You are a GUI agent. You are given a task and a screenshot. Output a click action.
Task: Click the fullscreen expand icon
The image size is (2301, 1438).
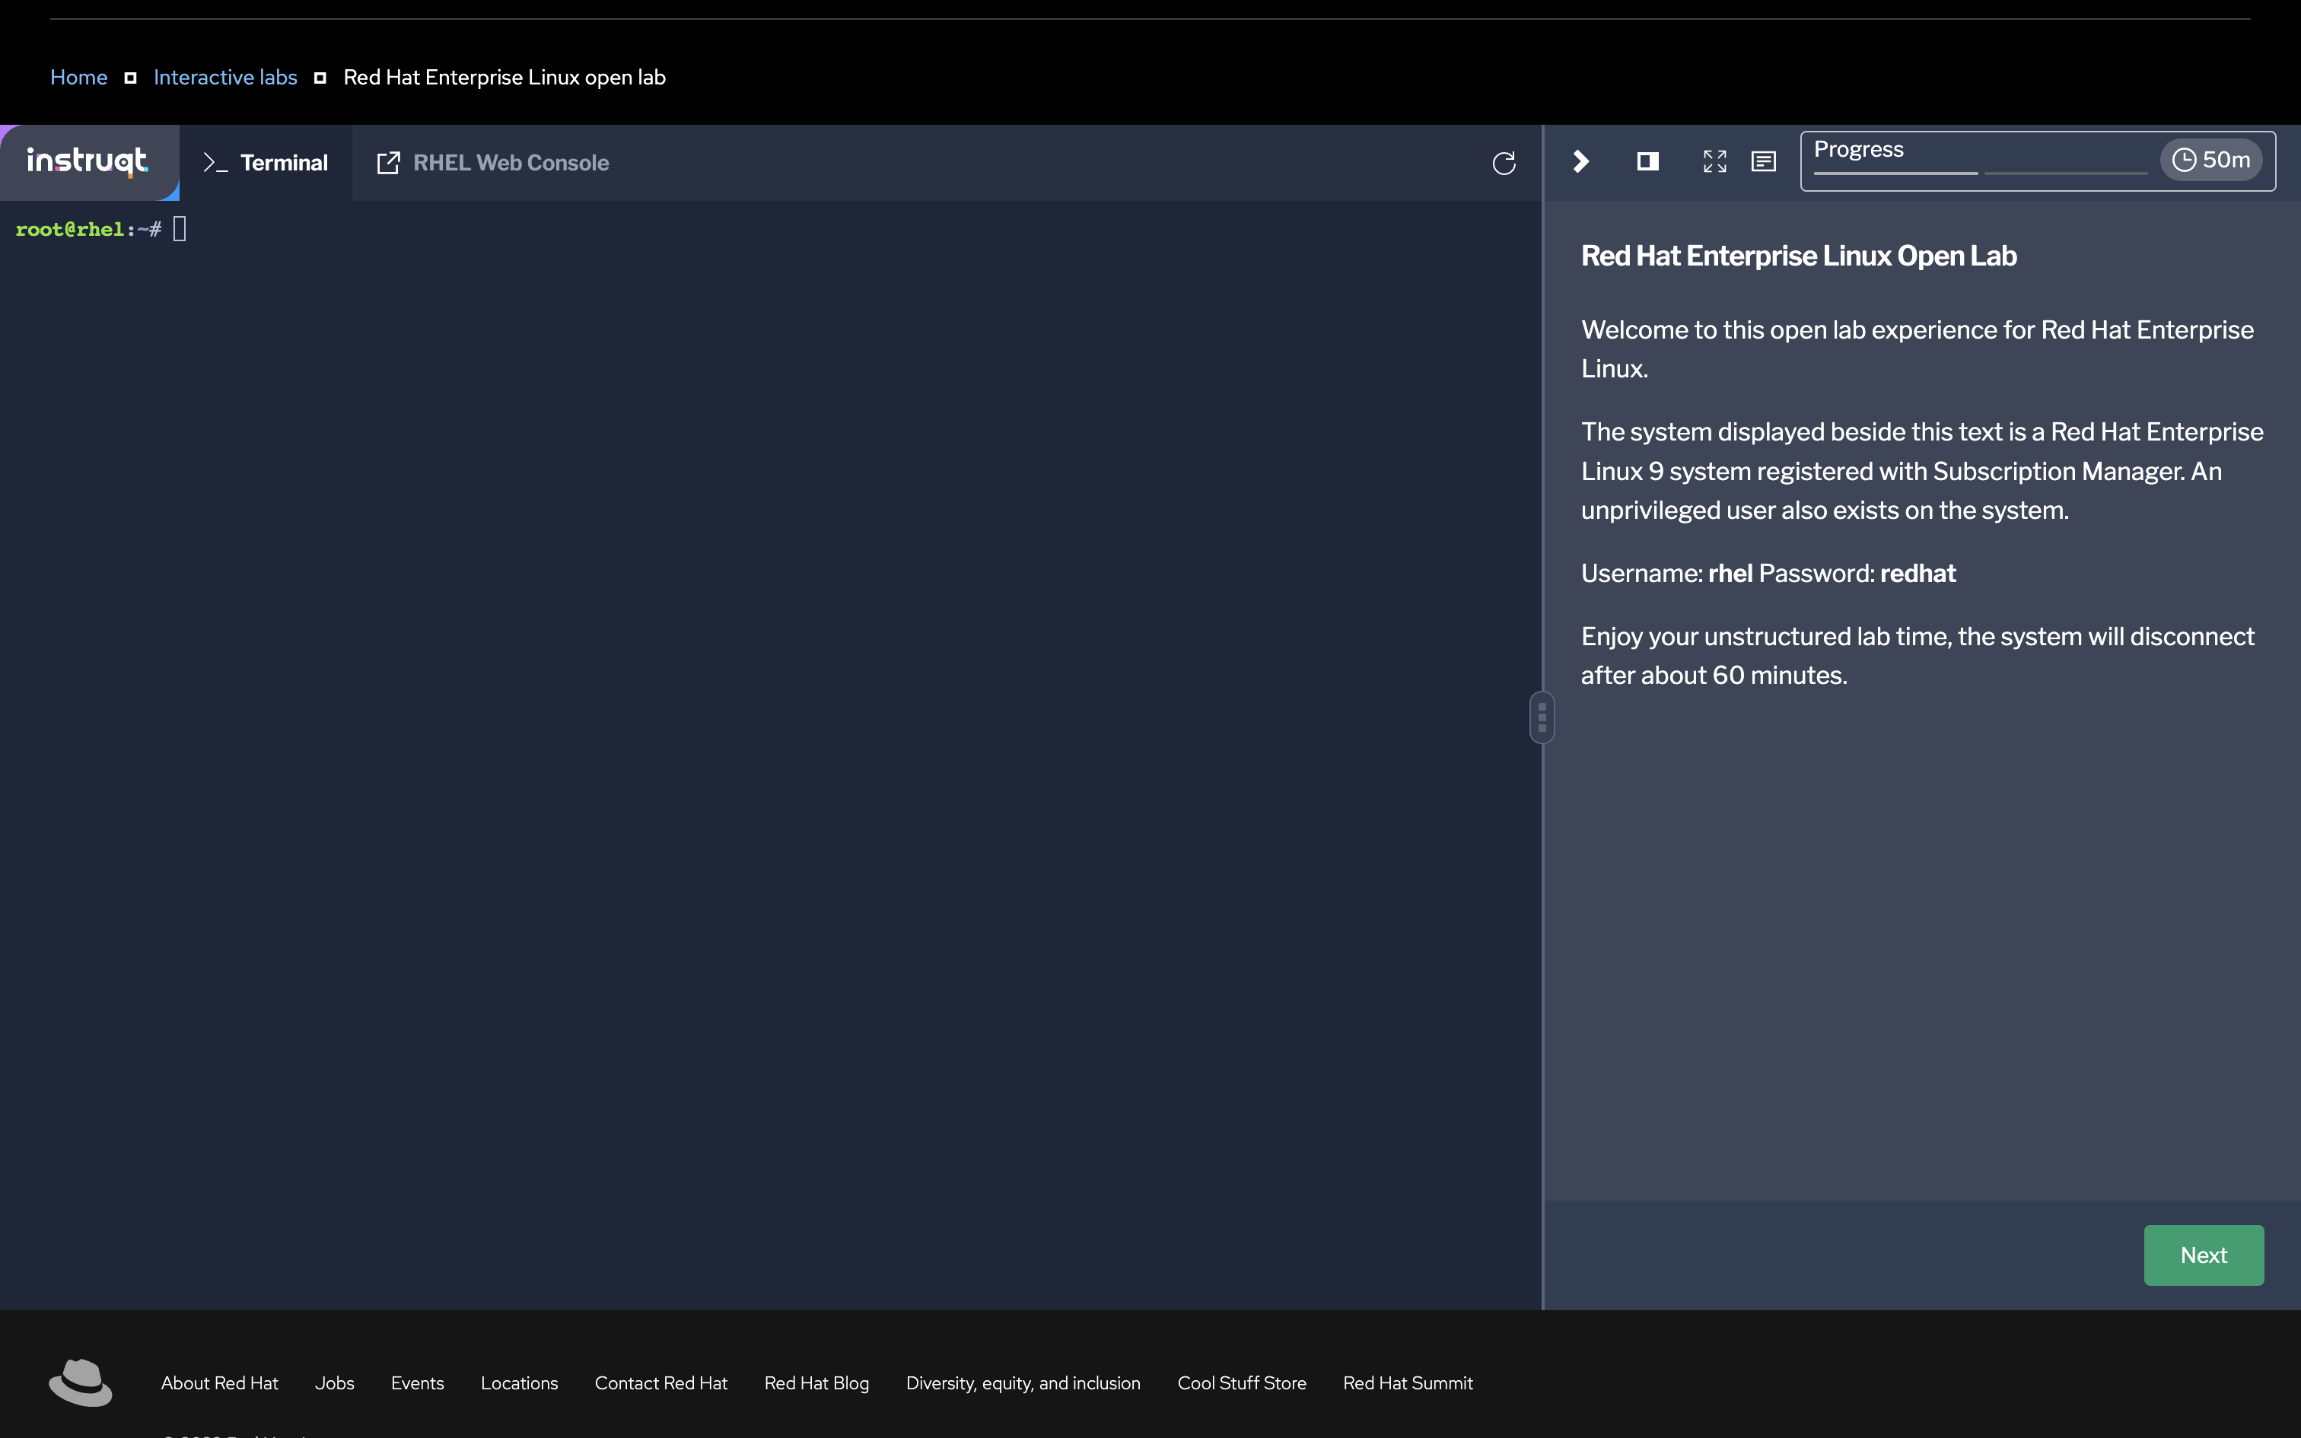tap(1714, 161)
